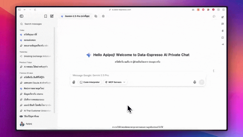Click the 'Previous 7 days' section label
The image size is (243, 137).
[26, 63]
